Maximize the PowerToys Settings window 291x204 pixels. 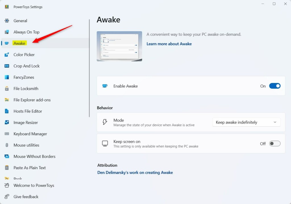[x=274, y=4]
